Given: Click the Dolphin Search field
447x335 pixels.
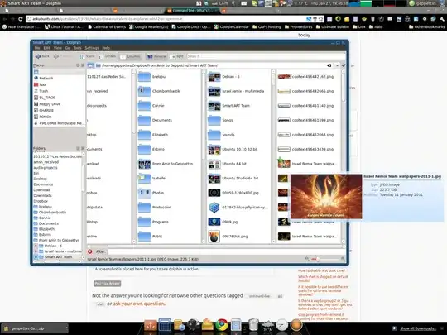Looking at the screenshot, I should tap(266, 56).
